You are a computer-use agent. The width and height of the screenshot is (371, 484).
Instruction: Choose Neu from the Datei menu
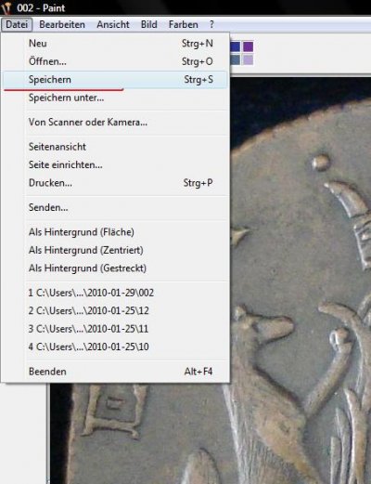pos(115,44)
